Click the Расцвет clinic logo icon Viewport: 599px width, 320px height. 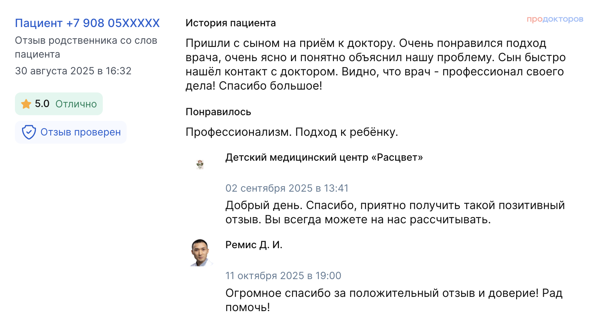200,164
